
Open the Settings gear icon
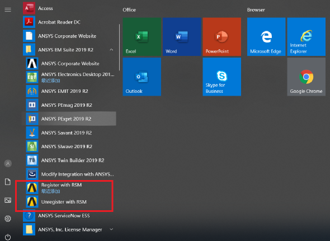pos(8,219)
